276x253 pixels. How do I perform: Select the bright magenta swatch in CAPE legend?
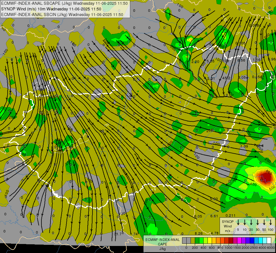point(239,240)
